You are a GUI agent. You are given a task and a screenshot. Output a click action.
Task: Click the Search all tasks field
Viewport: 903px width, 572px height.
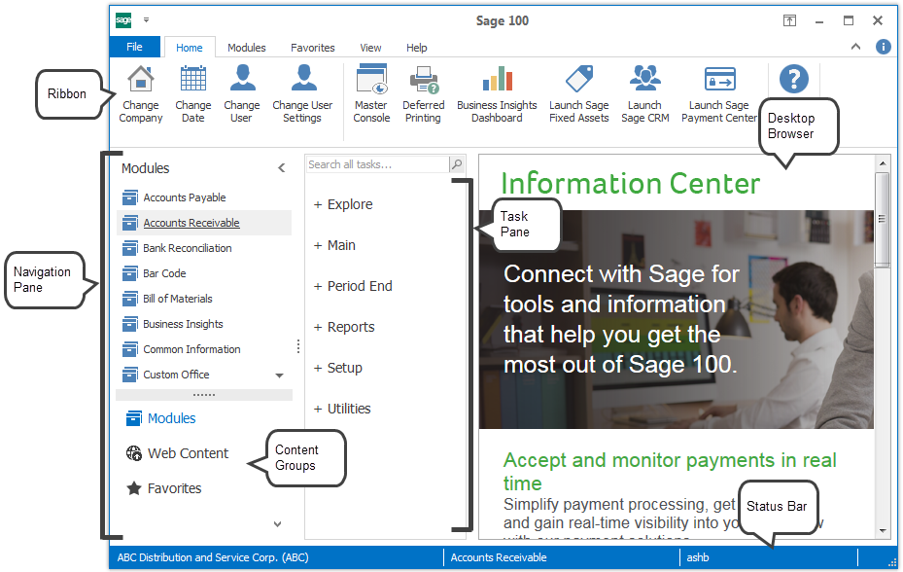tap(376, 165)
